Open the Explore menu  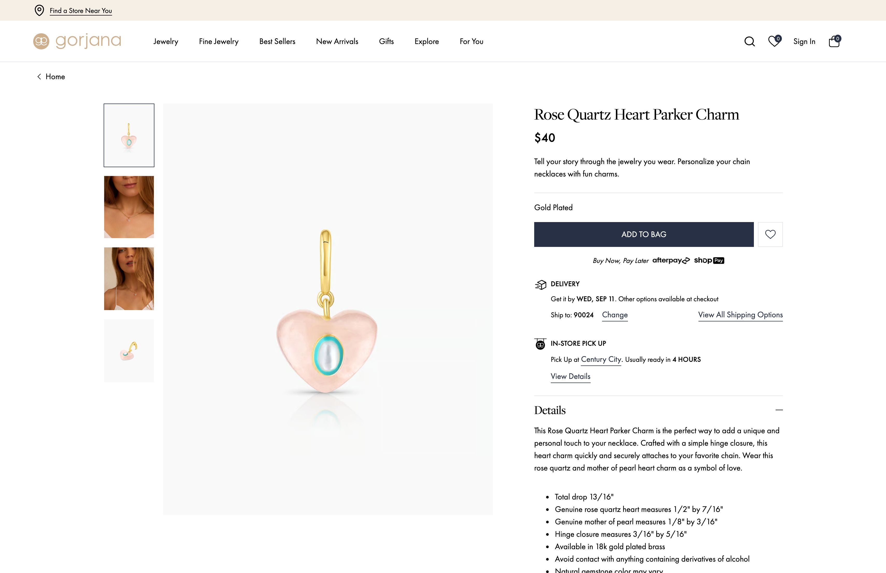tap(427, 41)
